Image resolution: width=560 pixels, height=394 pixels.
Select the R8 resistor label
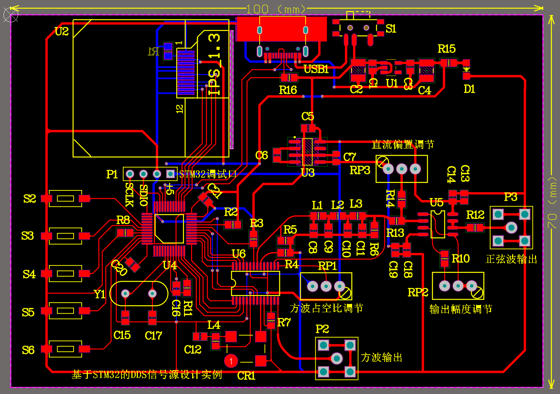(x=123, y=220)
